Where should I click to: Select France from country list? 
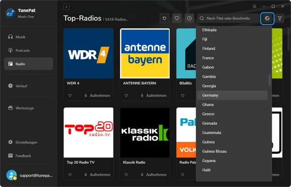(232, 58)
